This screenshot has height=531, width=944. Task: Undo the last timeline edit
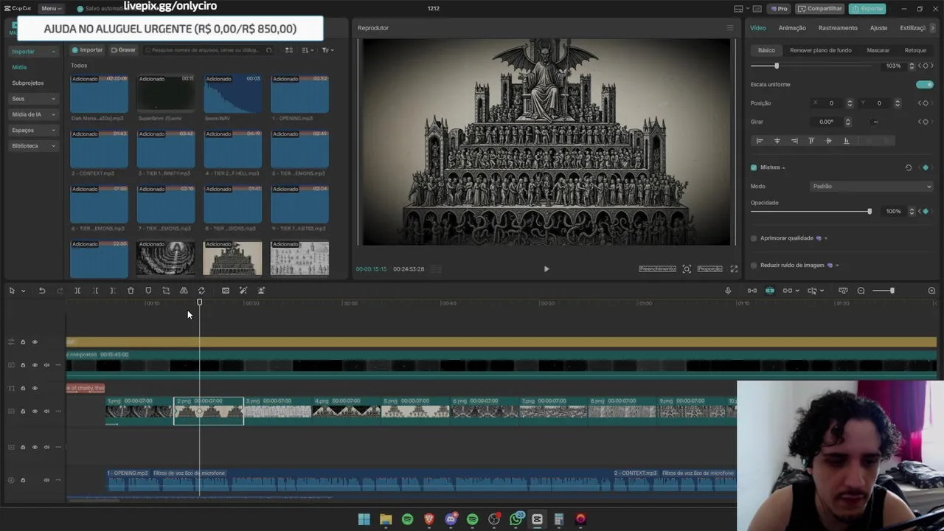(42, 291)
